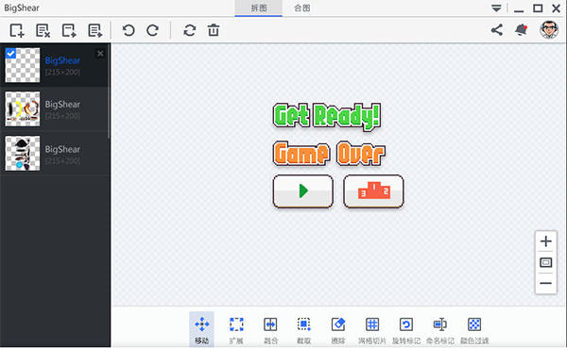Fit canvas to window button
This screenshot has height=348, width=567.
coord(545,262)
